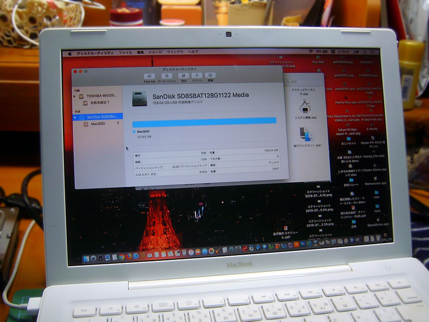Select the おじいちゃん folder on the desktop
The width and height of the screenshot is (429, 322).
click(x=348, y=141)
